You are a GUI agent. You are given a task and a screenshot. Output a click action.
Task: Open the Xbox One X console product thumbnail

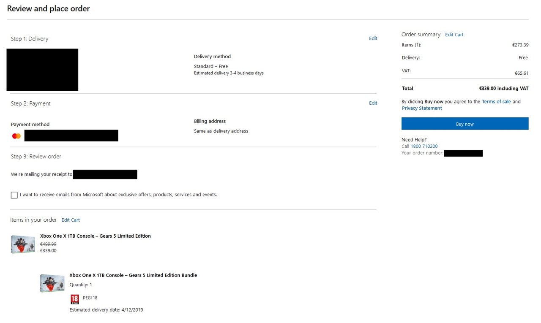tap(23, 244)
